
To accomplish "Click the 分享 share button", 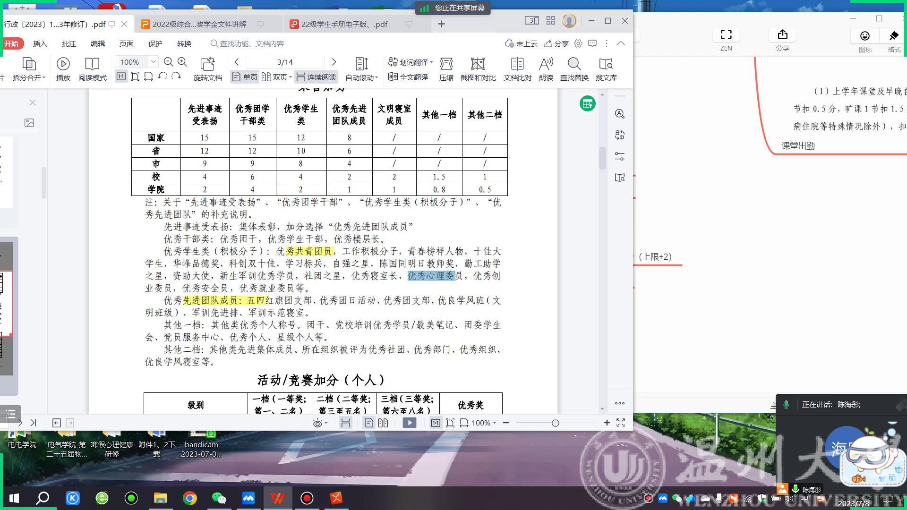I will [556, 43].
